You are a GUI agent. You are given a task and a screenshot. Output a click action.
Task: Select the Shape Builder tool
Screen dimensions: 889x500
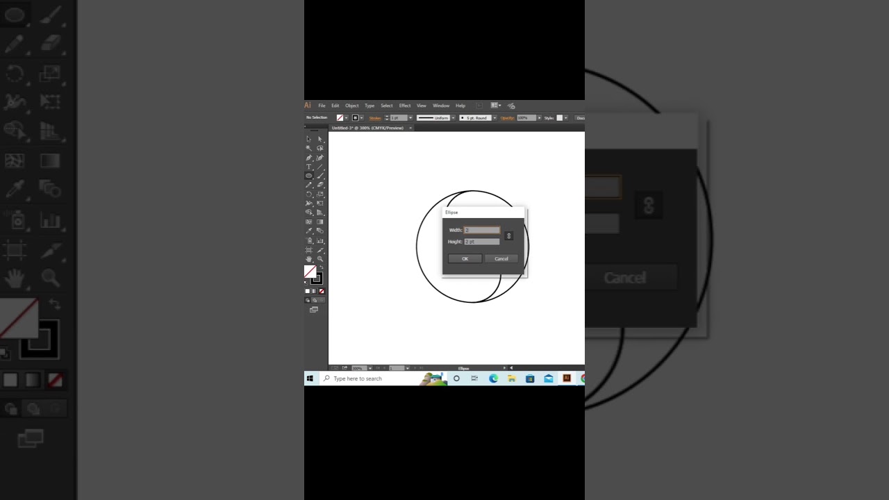(309, 212)
